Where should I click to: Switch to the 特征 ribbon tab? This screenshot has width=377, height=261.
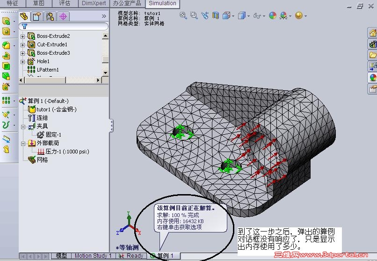12,3
